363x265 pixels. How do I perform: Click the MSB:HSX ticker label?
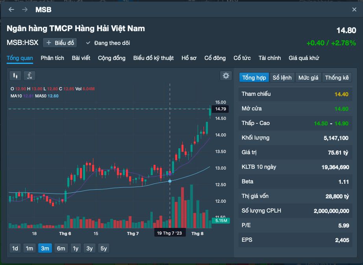point(22,43)
